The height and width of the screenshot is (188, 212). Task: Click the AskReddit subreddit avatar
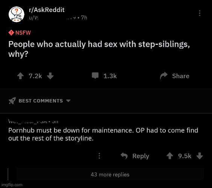17,14
